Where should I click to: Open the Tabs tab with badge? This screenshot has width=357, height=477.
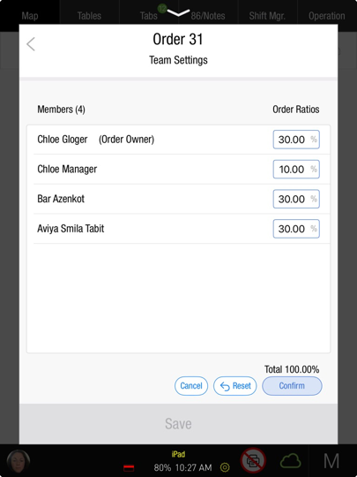point(149,16)
